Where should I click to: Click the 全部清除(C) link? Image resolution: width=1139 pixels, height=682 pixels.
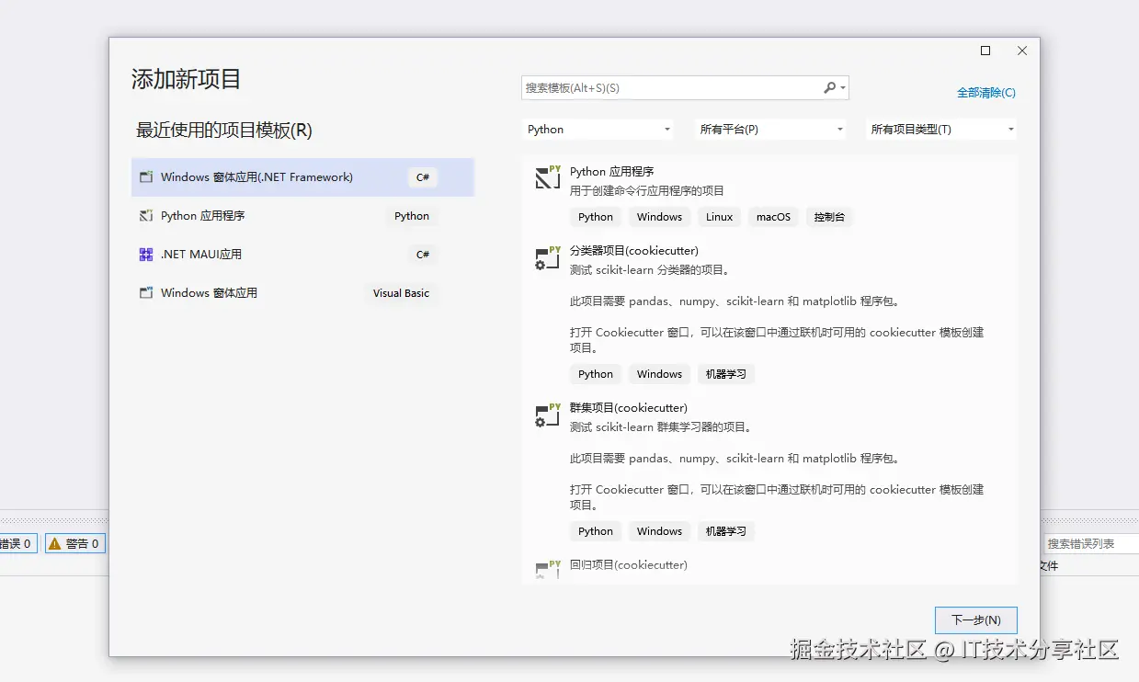pos(986,93)
